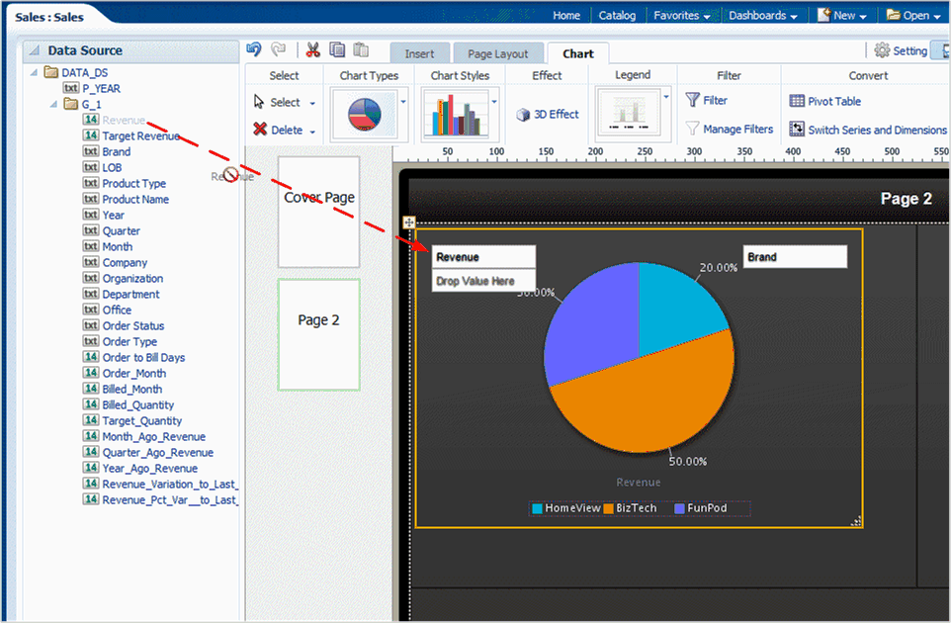Screen dimensions: 951x623
Task: Open the New menu
Action: click(842, 15)
